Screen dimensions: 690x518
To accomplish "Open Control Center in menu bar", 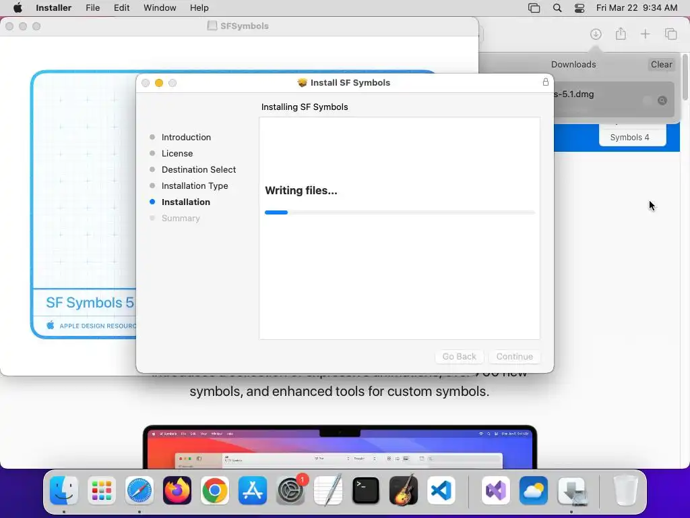I will tap(579, 8).
